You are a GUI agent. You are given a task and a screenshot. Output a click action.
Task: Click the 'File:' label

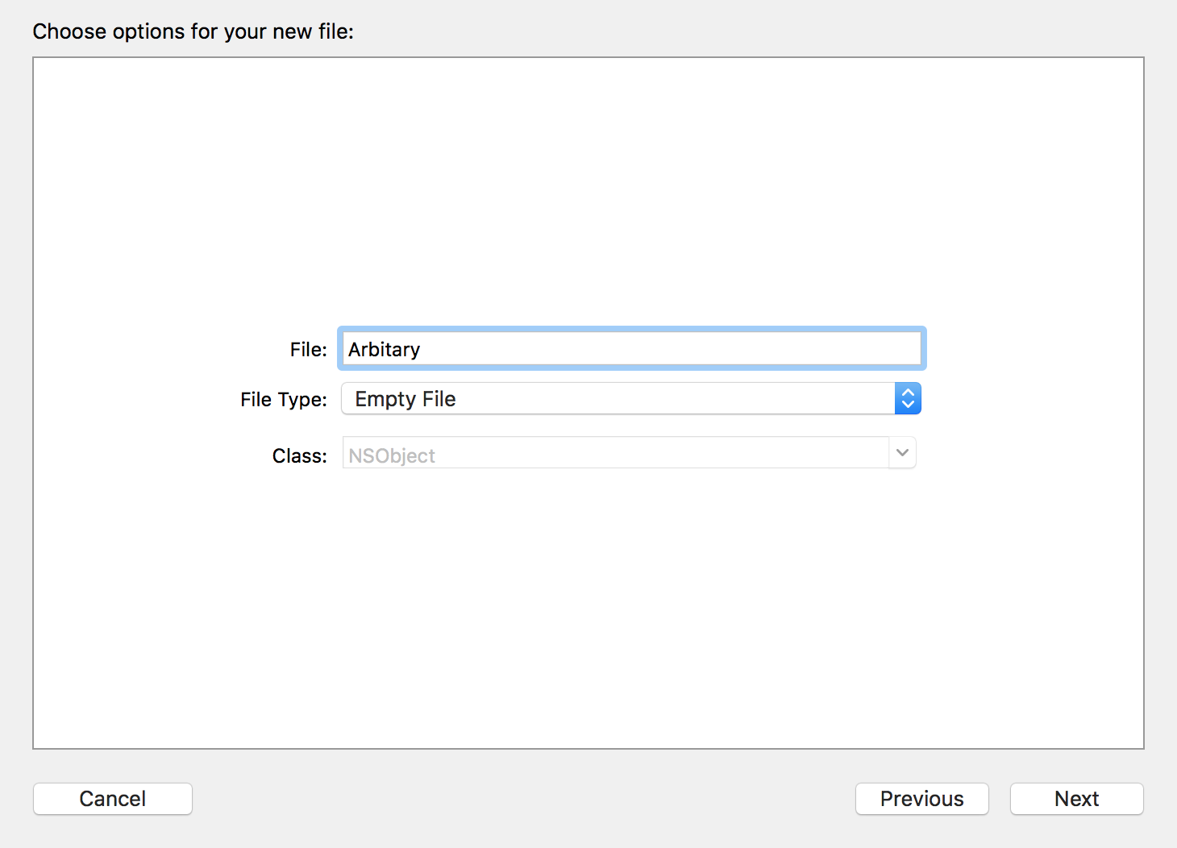point(308,349)
